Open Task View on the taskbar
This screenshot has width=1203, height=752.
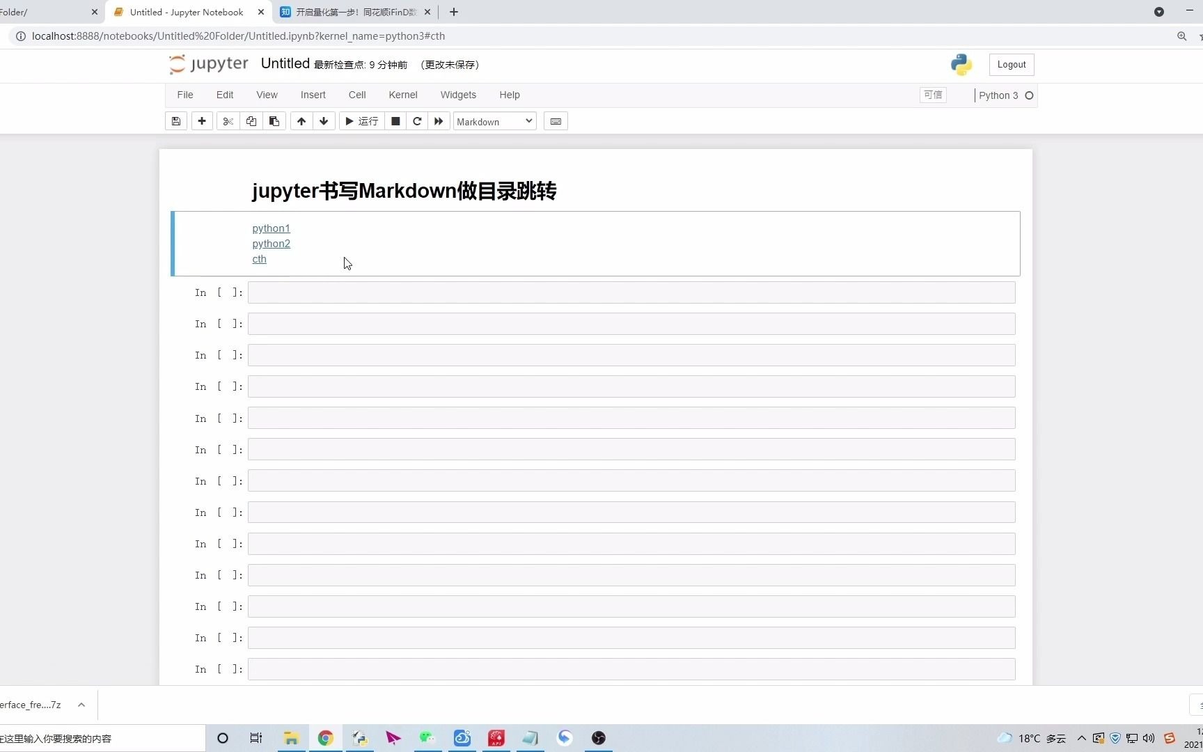256,738
